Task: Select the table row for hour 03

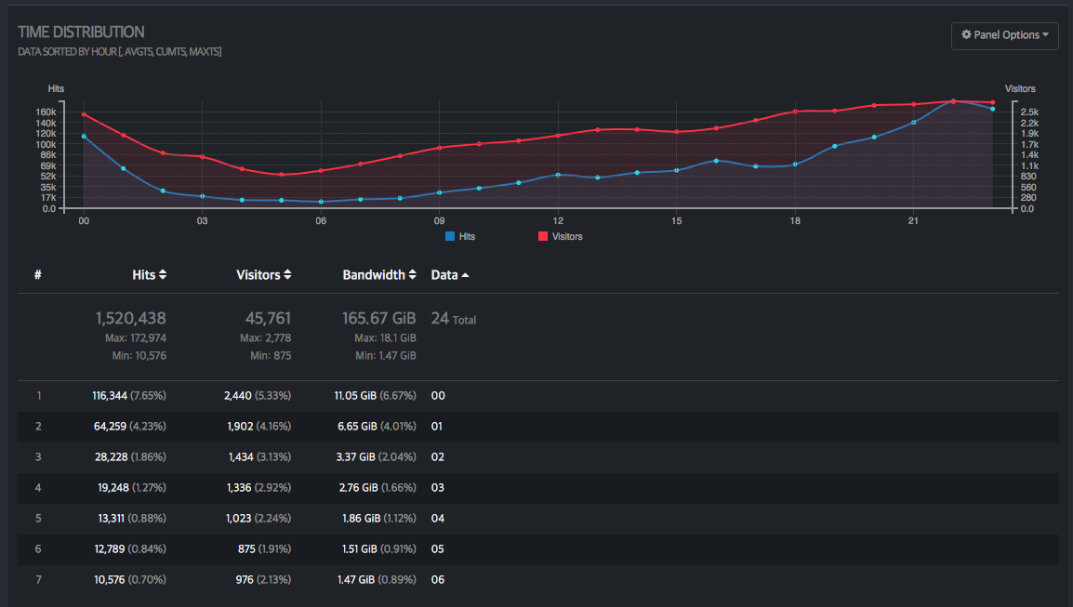Action: [x=537, y=488]
